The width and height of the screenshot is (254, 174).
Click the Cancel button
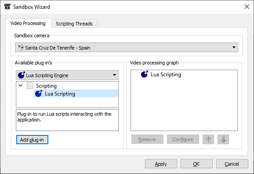click(x=232, y=164)
